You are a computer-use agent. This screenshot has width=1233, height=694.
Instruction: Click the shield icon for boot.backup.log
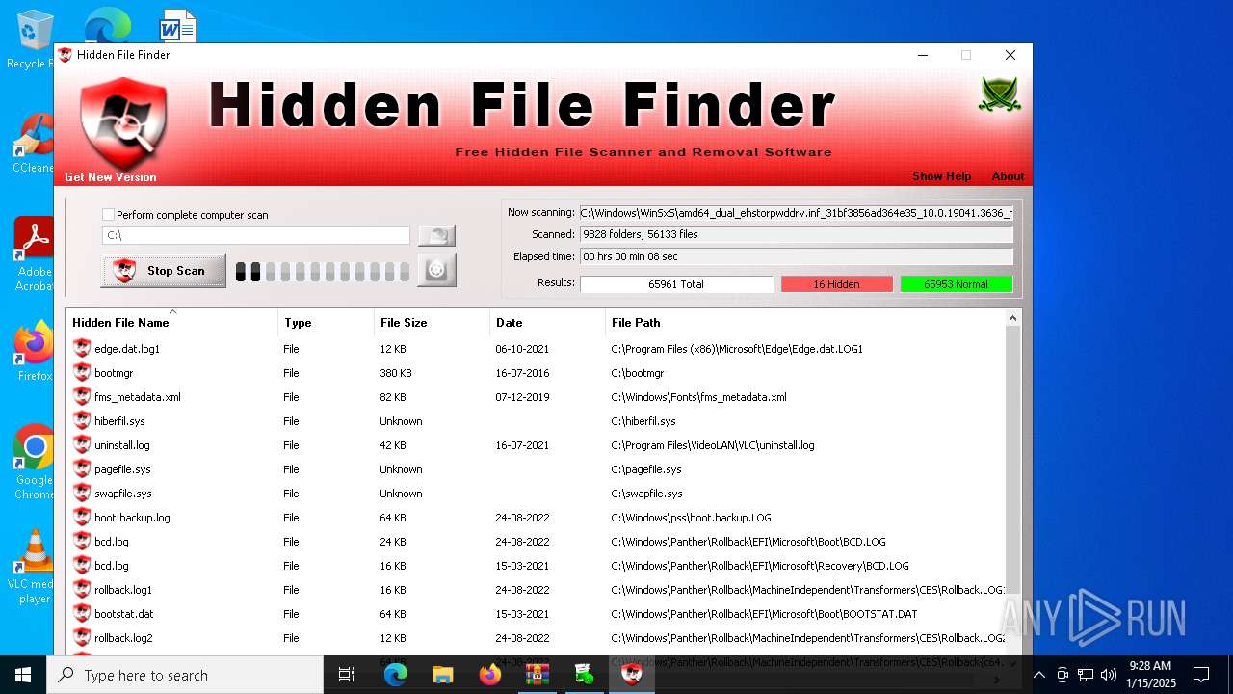click(82, 518)
